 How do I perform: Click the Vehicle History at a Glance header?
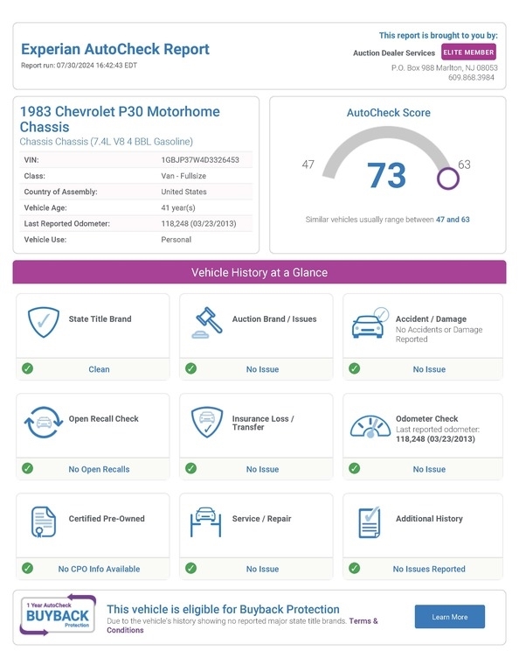tap(259, 272)
